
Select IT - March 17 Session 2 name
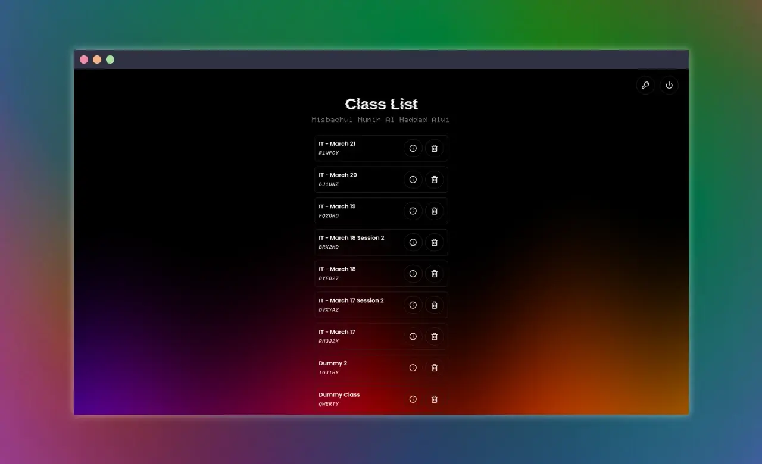tap(351, 300)
